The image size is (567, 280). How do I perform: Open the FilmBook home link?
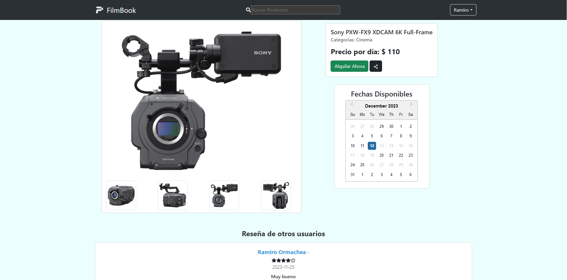pyautogui.click(x=116, y=10)
